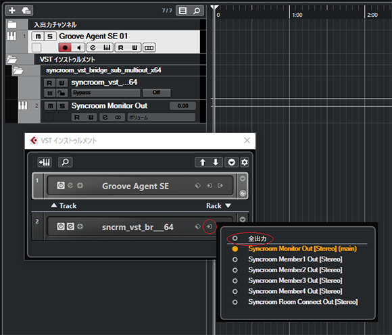Click the down arrow in VST rack toolbar
Screen dimensions: 392x335
[216, 162]
